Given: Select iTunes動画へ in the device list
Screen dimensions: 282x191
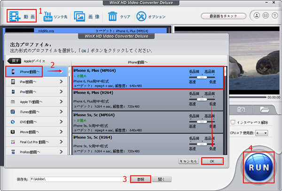Looking at the screenshot, I should click(x=36, y=111).
